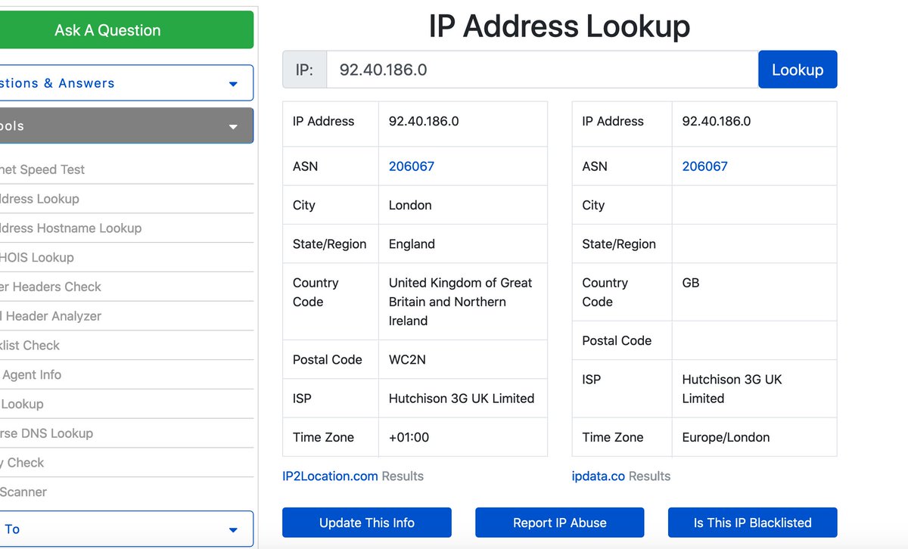Click the IP Address Lookup heading
The width and height of the screenshot is (908, 549).
point(559,26)
